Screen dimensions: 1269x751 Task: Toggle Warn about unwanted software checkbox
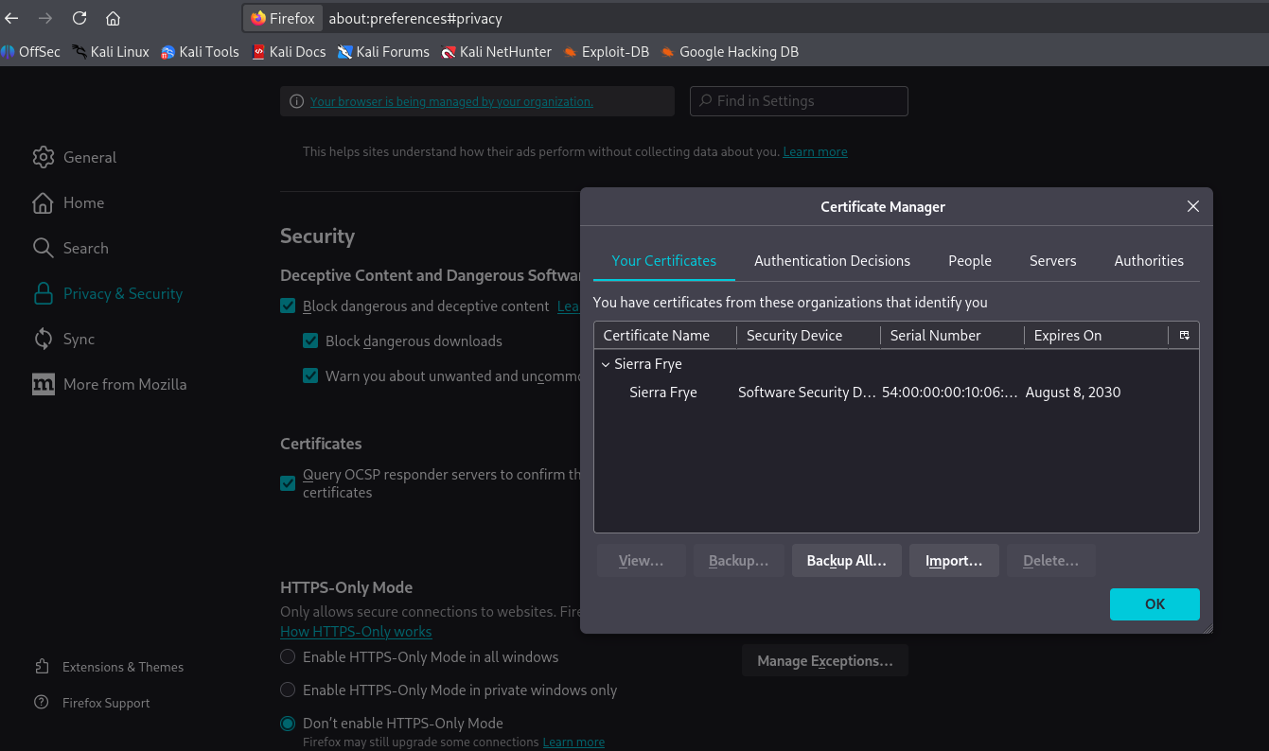point(310,375)
